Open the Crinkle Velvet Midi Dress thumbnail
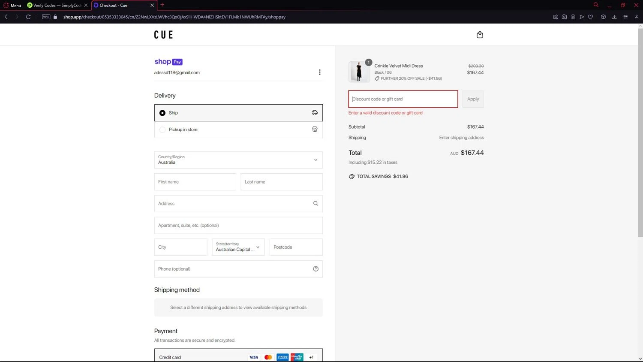Image resolution: width=643 pixels, height=362 pixels. coord(359,72)
